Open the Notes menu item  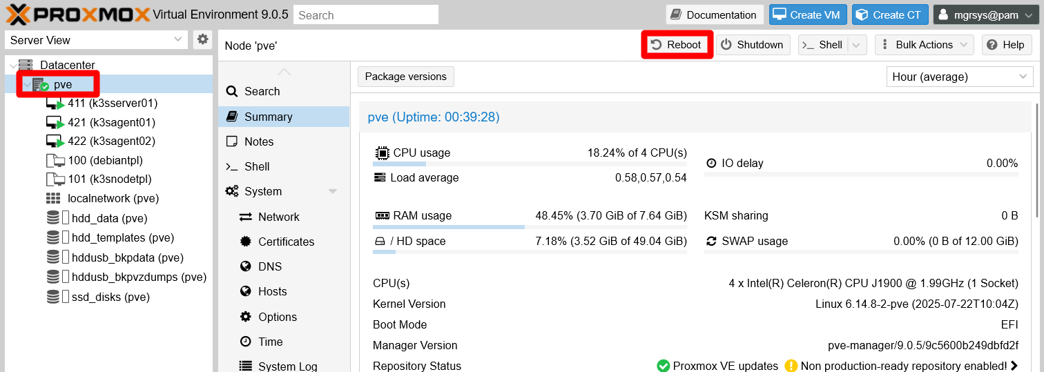(x=259, y=141)
